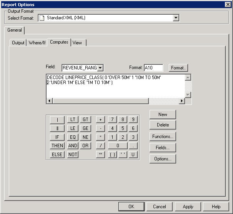Click the Functions... button

[163, 136]
